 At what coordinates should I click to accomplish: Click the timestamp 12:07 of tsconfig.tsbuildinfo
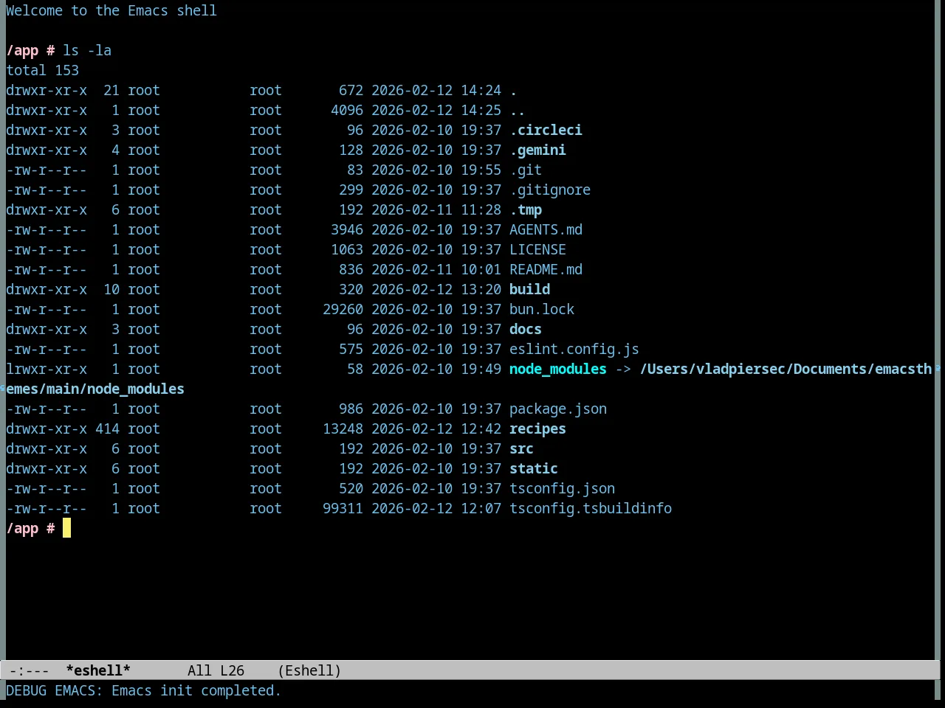[481, 508]
